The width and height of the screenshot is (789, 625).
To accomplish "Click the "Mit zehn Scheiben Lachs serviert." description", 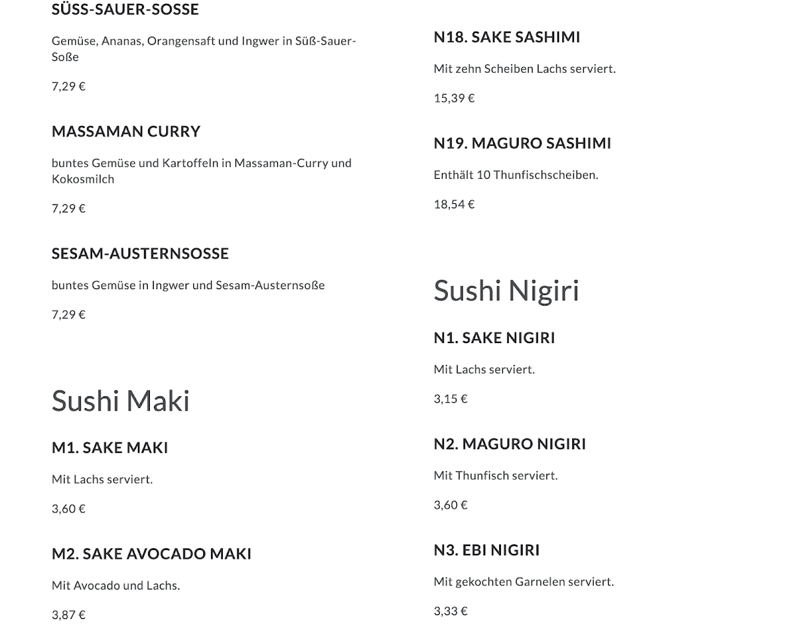I will 524,68.
